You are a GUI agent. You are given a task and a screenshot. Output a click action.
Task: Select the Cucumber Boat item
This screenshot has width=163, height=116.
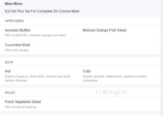tap(17, 45)
